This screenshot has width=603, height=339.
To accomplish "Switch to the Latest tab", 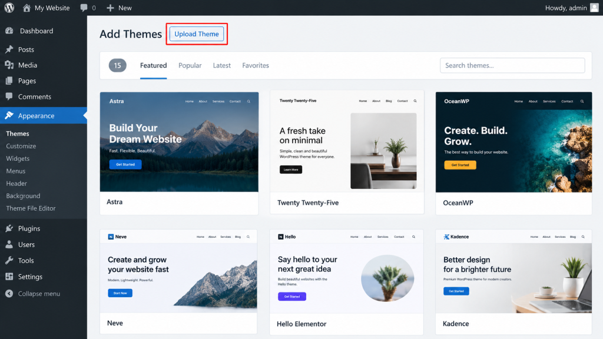I will coord(222,65).
